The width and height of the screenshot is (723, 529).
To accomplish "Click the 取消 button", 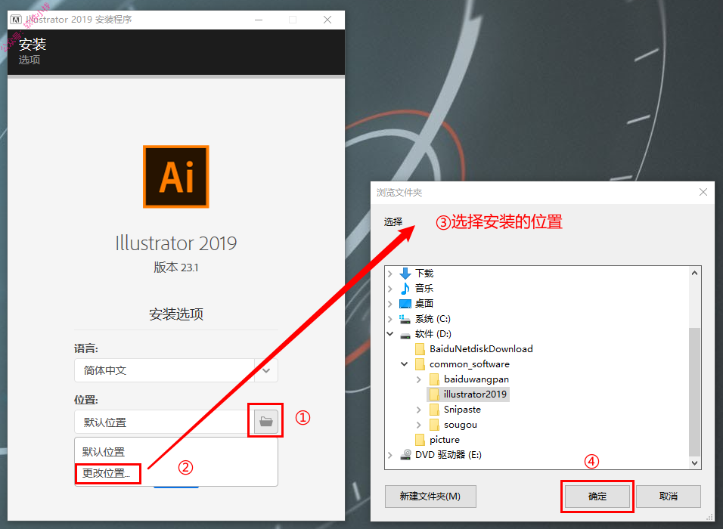I will (668, 497).
